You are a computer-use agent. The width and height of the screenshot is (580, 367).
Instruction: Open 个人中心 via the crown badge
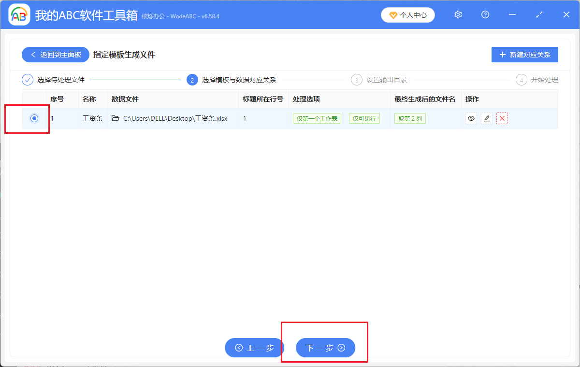[x=407, y=14]
